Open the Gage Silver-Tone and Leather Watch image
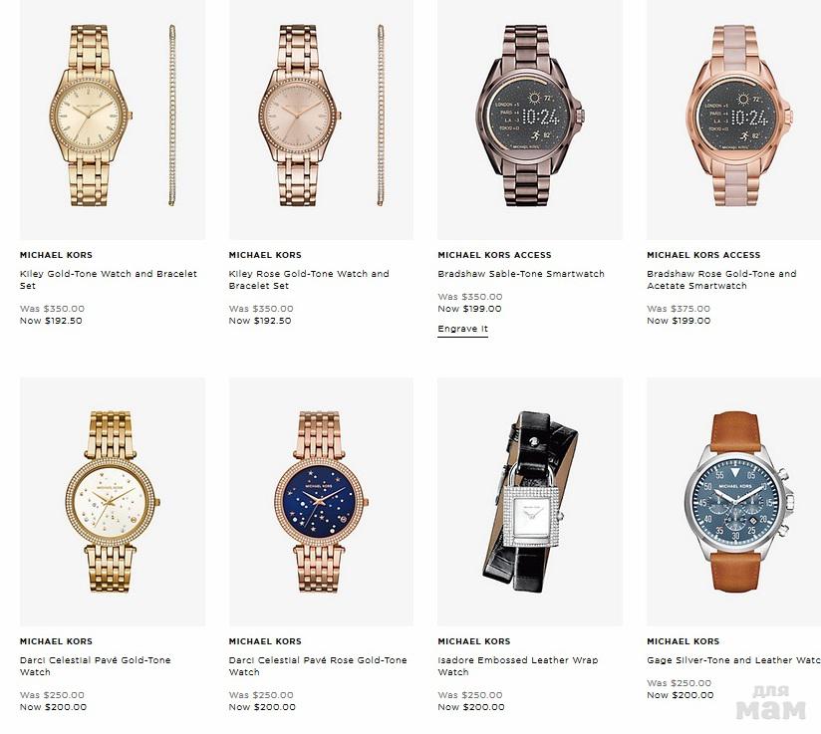The image size is (821, 734). (733, 502)
